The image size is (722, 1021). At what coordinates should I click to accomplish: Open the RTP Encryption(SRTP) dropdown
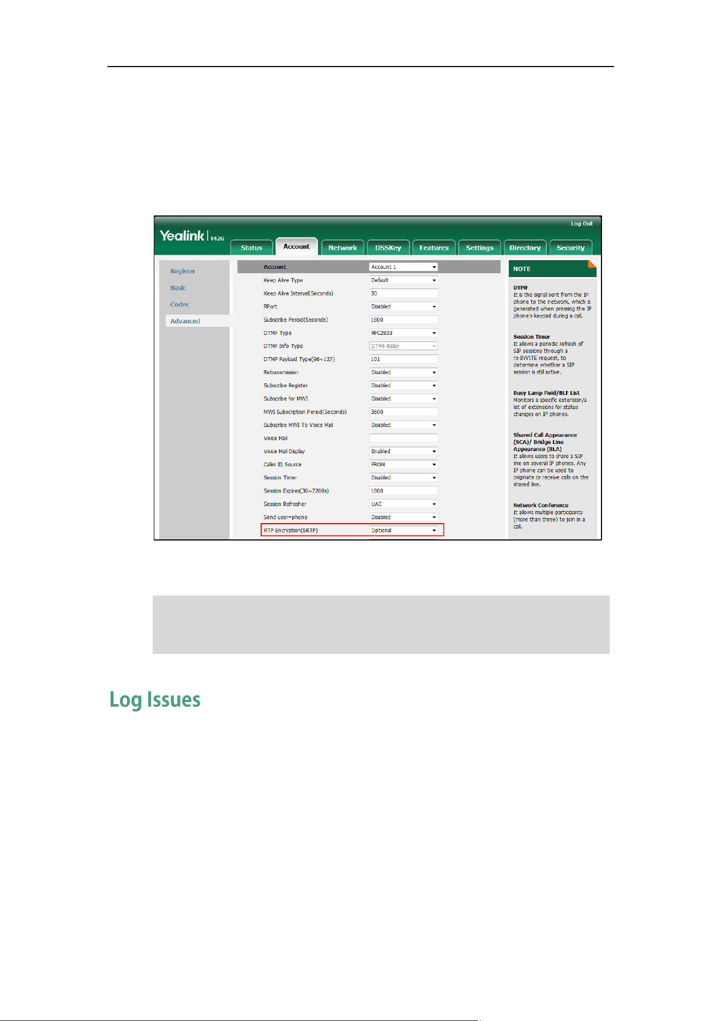(x=404, y=530)
